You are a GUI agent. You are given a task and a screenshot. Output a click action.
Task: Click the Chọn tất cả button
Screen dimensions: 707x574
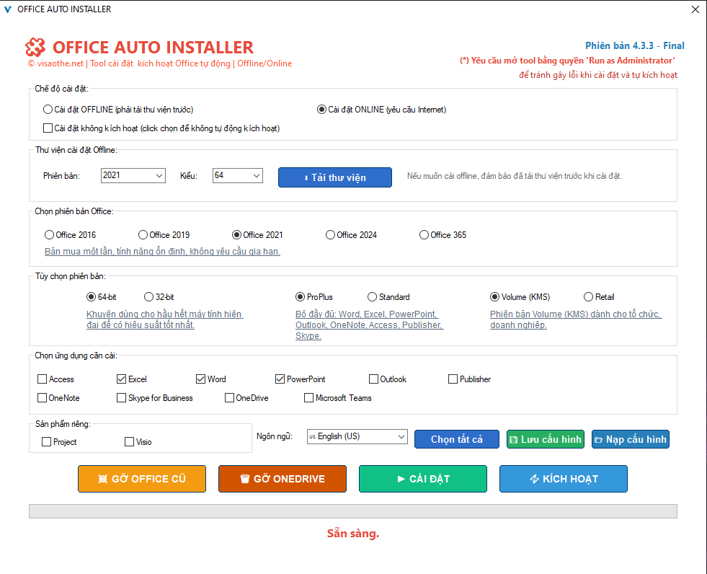[457, 439]
